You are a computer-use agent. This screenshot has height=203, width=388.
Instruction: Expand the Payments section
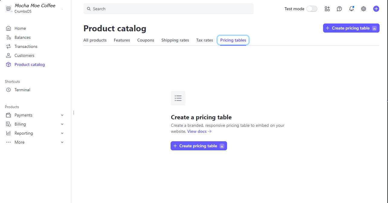click(62, 115)
